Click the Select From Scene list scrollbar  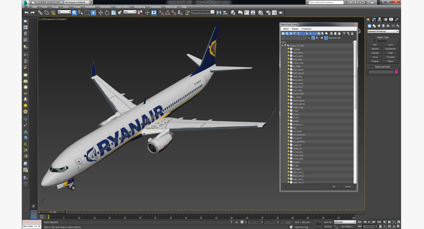355,76
